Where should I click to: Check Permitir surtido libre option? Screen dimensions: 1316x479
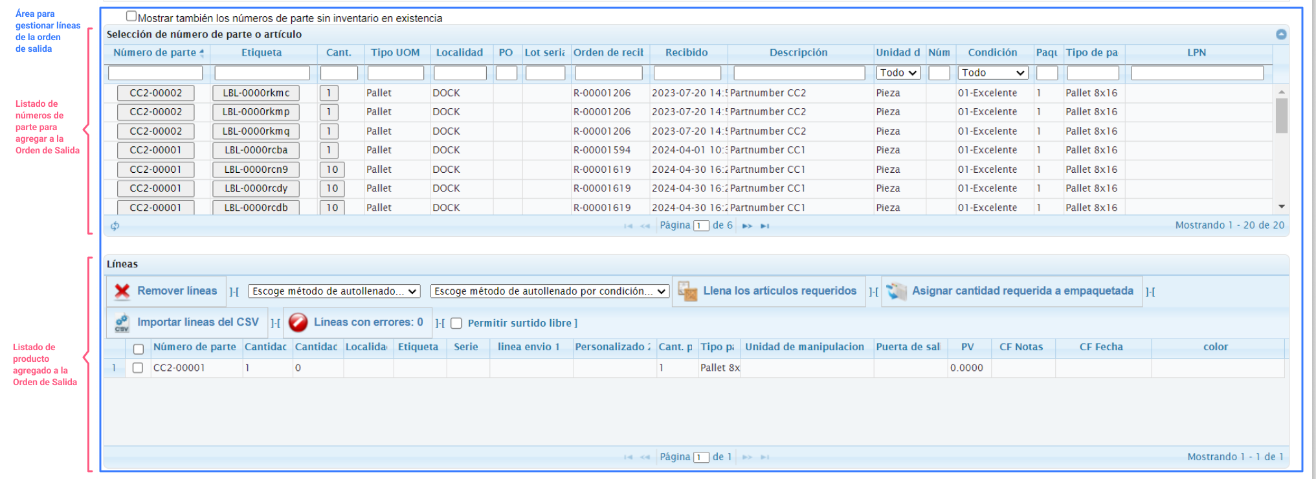tap(456, 323)
